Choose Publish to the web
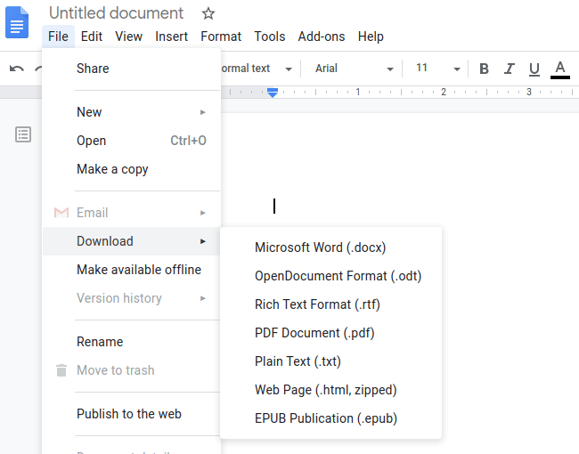Viewport: 579px width, 454px height. click(132, 414)
